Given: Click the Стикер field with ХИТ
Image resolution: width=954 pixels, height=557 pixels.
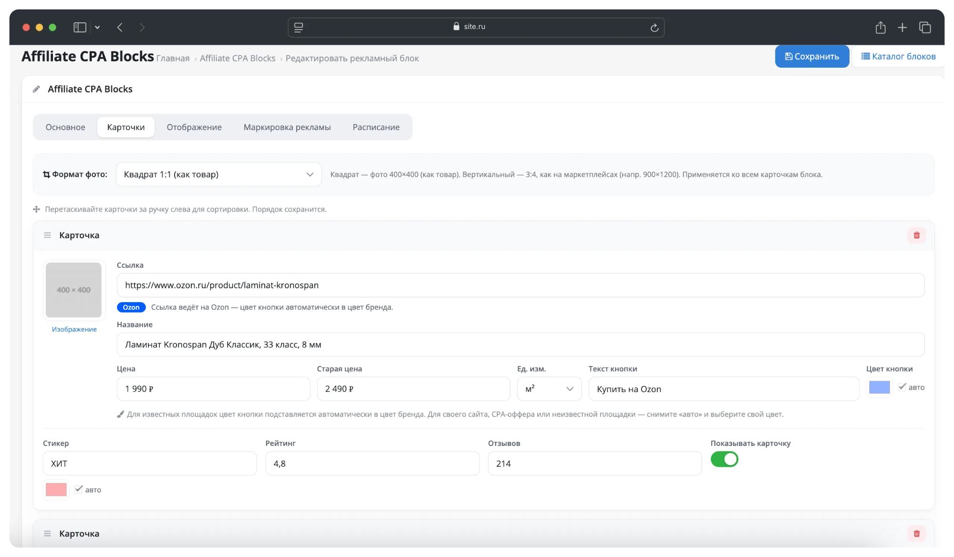Looking at the screenshot, I should click(x=150, y=464).
